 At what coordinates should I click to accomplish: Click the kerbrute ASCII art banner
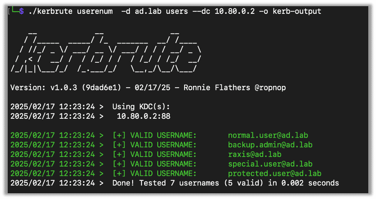click(x=106, y=51)
